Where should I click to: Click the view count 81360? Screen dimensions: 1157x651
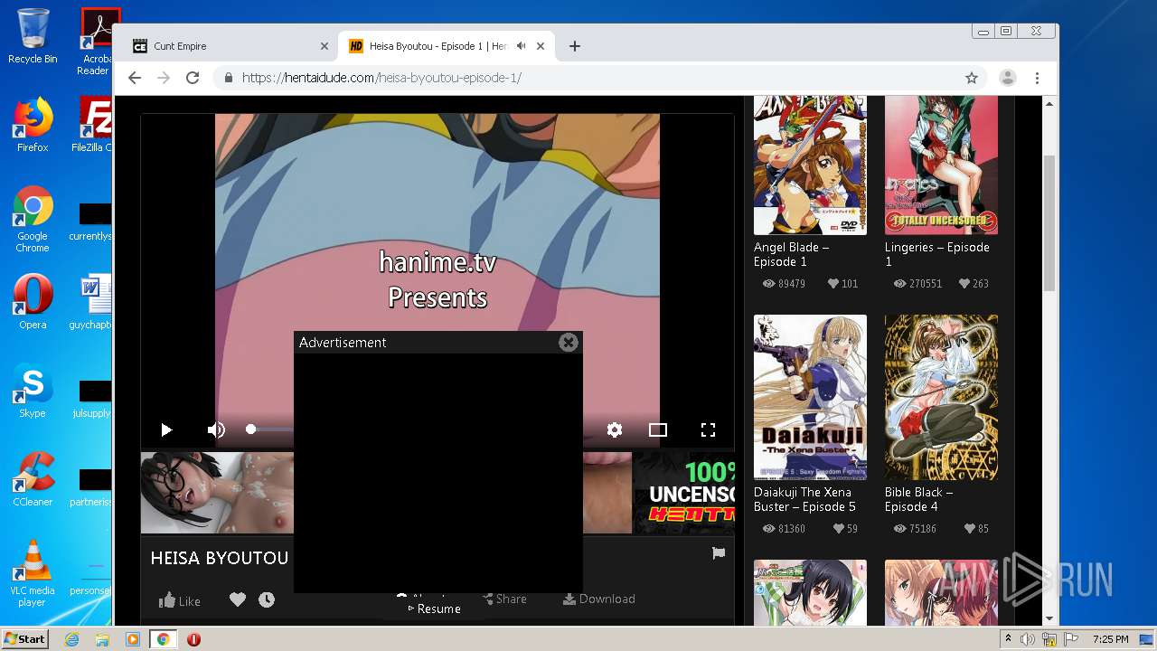(x=792, y=529)
